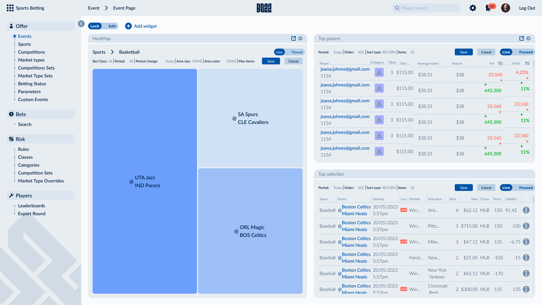The height and width of the screenshot is (305, 542).
Task: Open first joana.johnes@gmail.com player link
Action: click(x=345, y=69)
